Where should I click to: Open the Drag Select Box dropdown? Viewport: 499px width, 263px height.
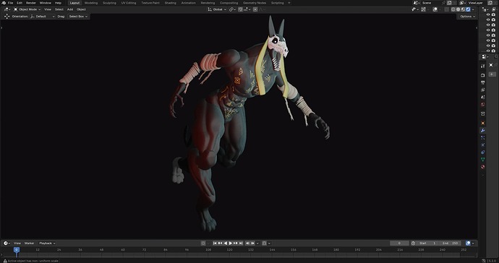pyautogui.click(x=78, y=16)
